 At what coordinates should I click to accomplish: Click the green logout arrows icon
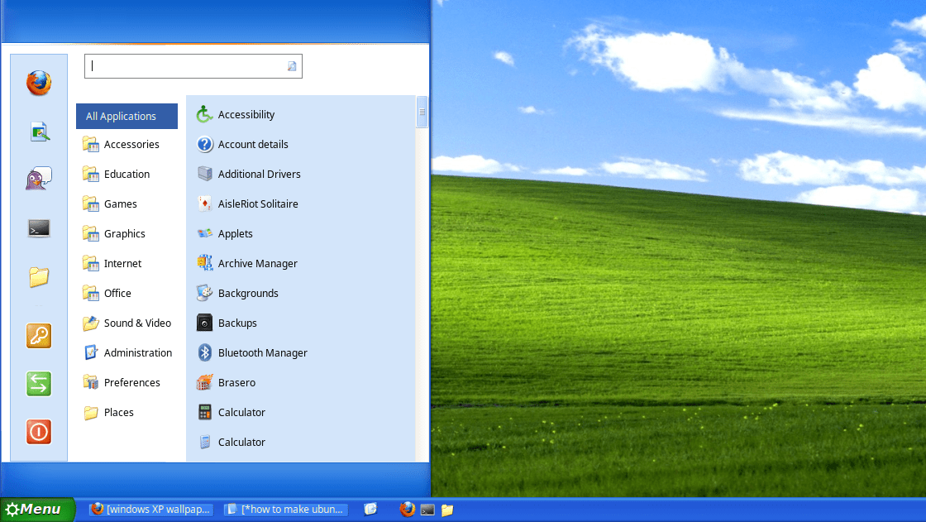point(39,384)
